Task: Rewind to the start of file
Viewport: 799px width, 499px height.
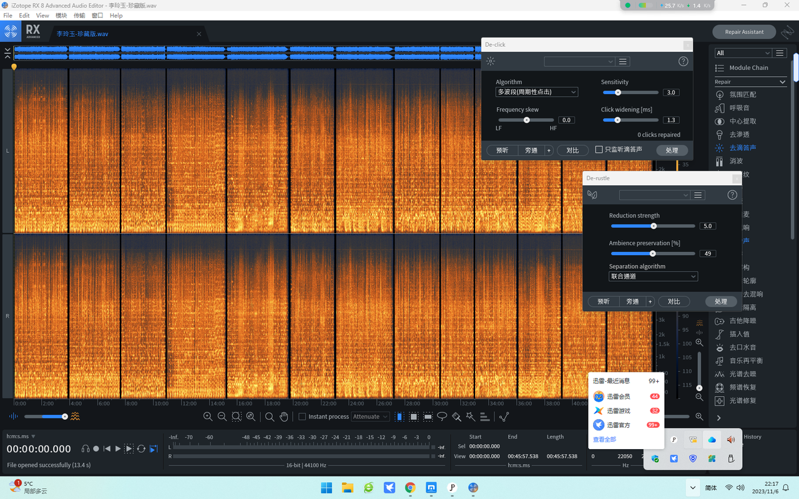Action: [107, 449]
